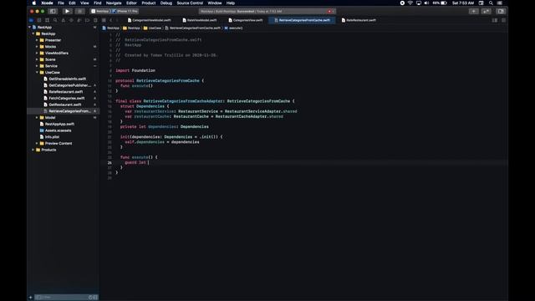The height and width of the screenshot is (301, 535).
Task: Click the code review arrows button
Action: (487, 11)
